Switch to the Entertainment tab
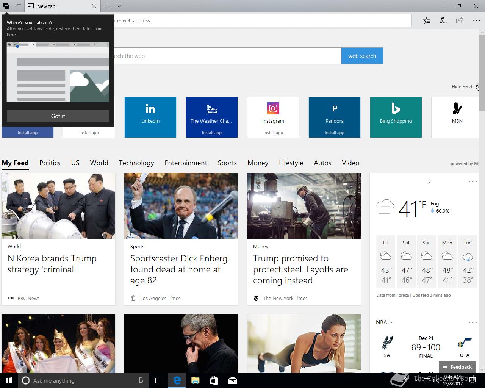485x388 pixels. point(186,163)
